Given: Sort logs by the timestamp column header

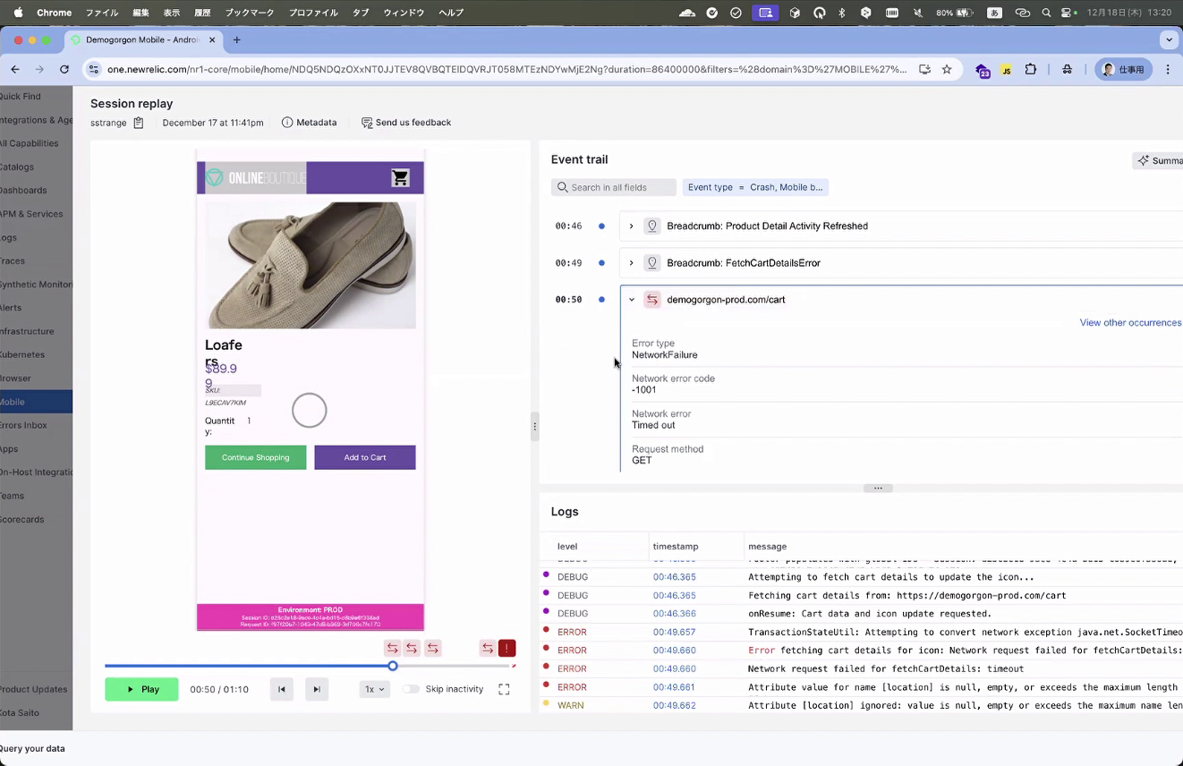Looking at the screenshot, I should (676, 546).
